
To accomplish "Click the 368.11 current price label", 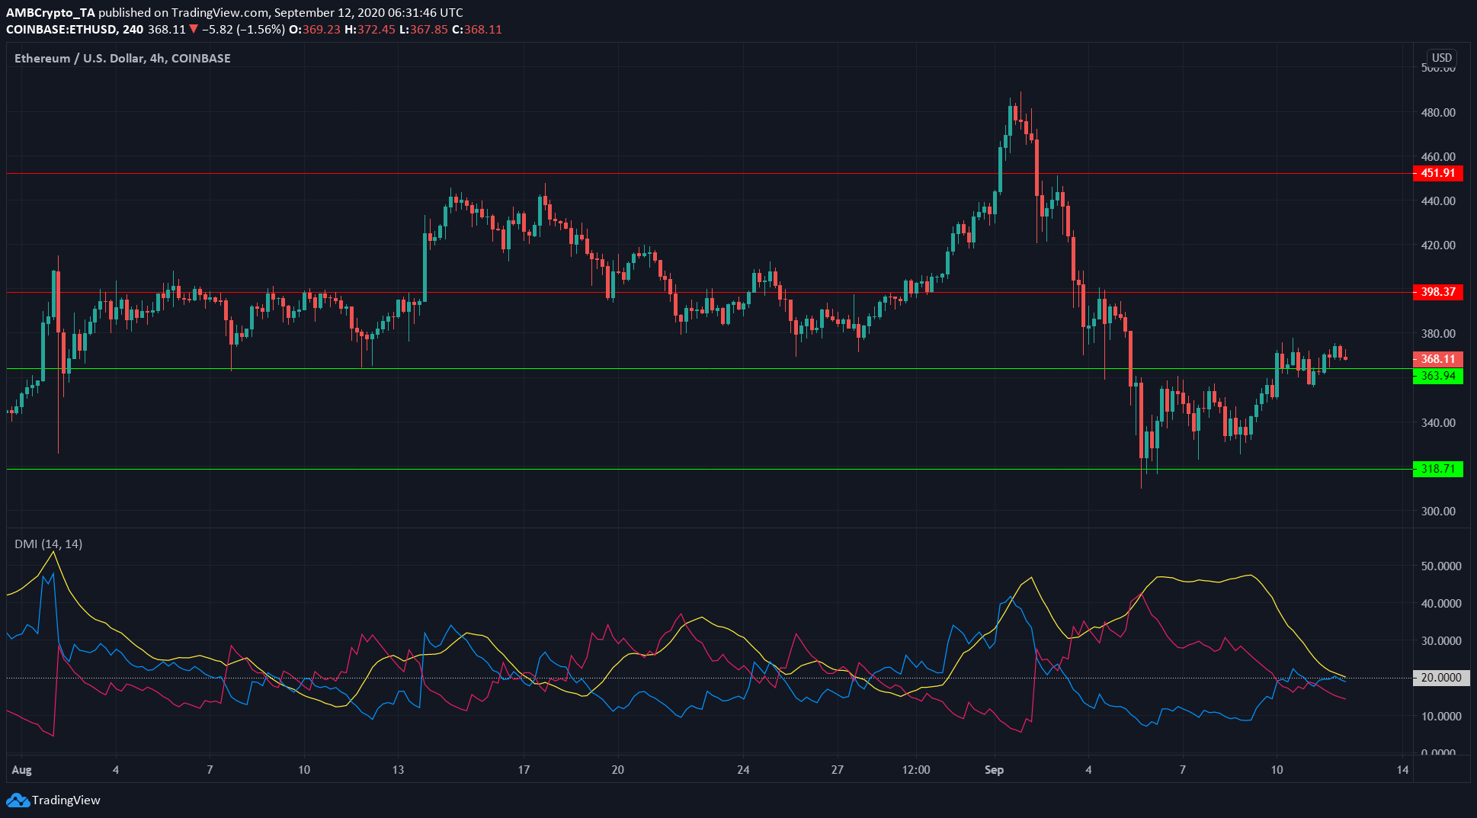I will [1438, 359].
